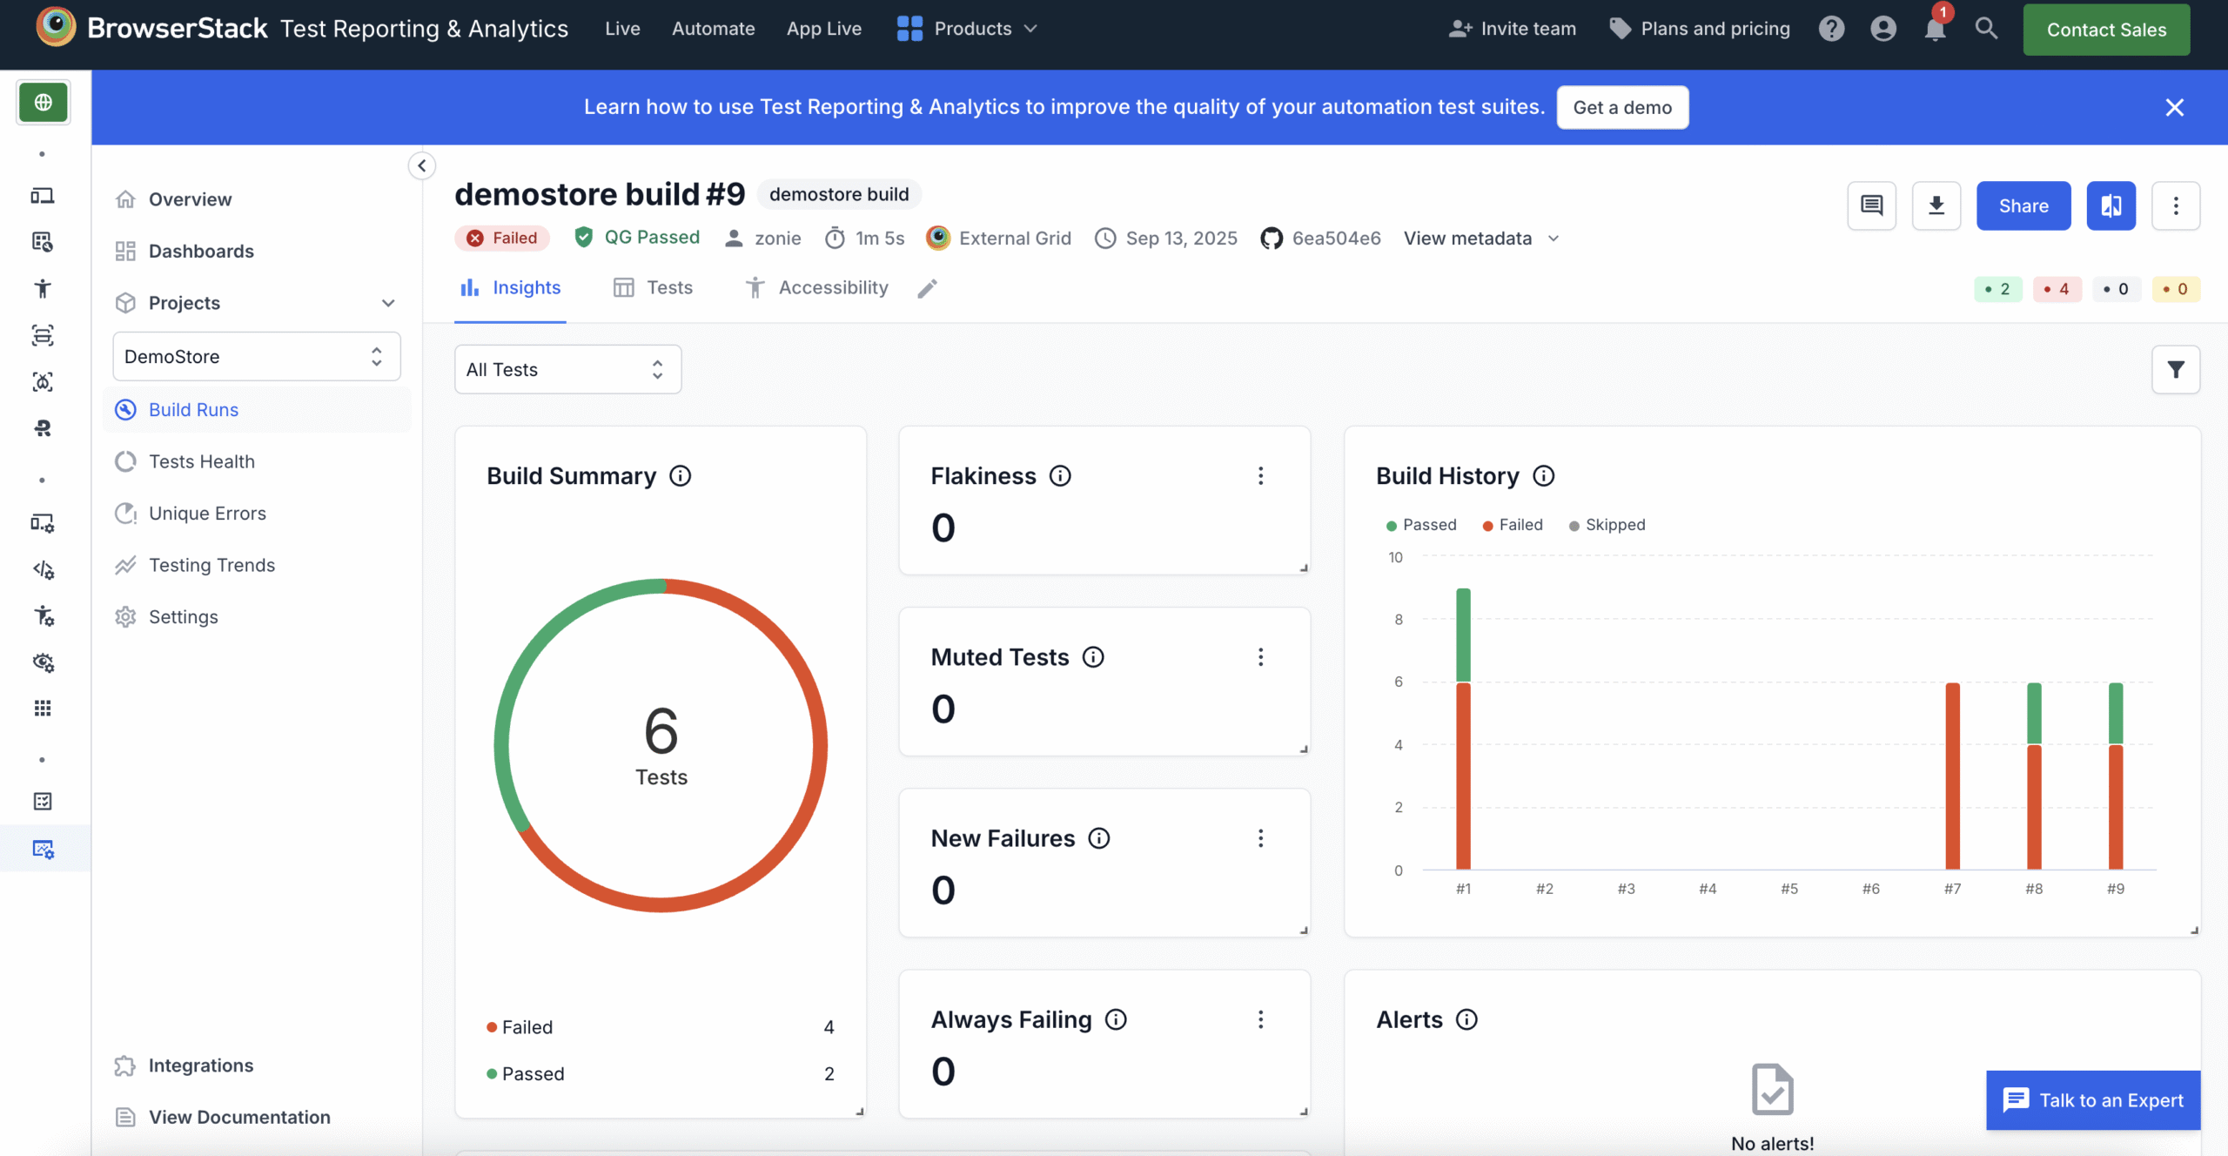
Task: Open the blue compare builds icon
Action: click(2112, 205)
